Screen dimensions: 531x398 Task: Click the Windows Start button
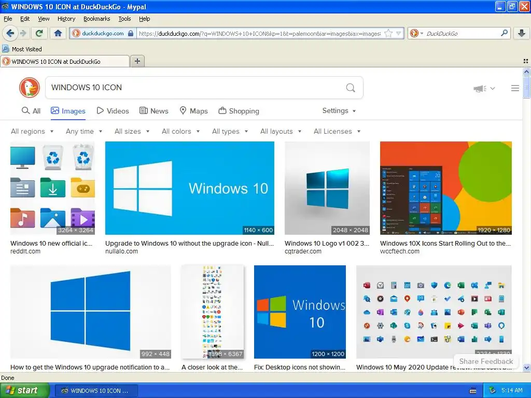(x=24, y=391)
